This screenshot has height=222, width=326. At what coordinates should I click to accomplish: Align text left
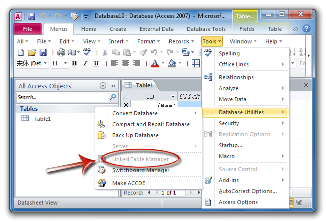click(x=115, y=63)
